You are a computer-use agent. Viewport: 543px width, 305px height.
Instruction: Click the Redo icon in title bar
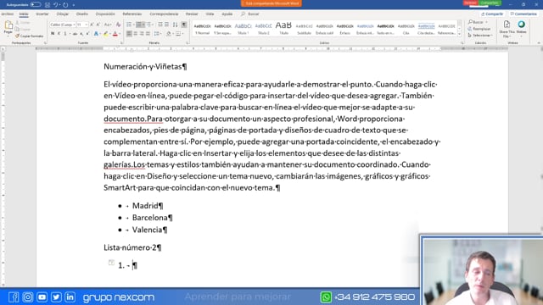click(65, 5)
